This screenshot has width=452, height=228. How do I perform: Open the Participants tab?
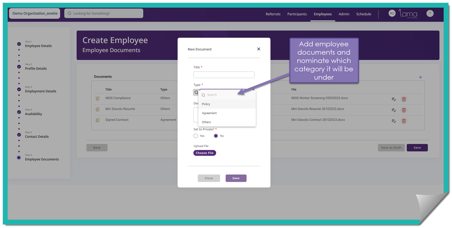click(297, 14)
